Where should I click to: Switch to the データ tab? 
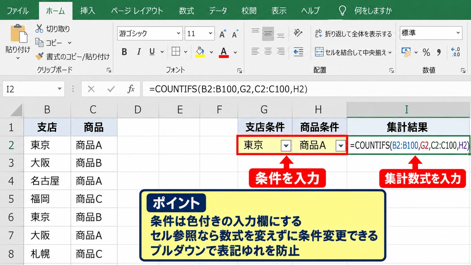tap(218, 11)
